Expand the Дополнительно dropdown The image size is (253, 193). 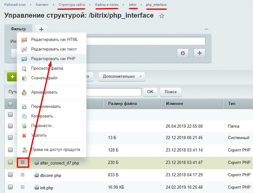[x=121, y=77]
